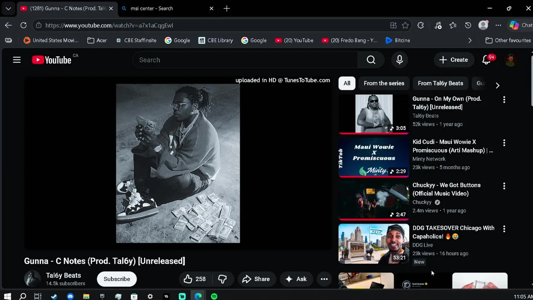
Task: Go back with browser back arrow
Action: [x=8, y=25]
